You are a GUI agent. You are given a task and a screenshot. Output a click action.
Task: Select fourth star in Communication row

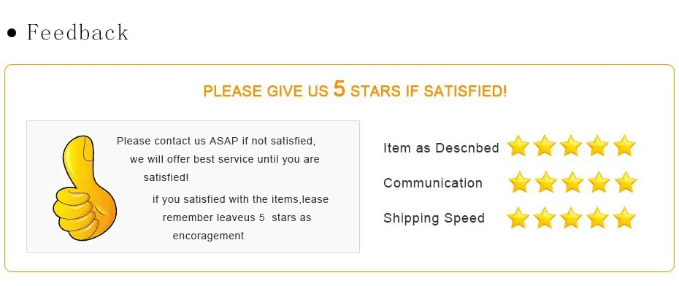pyautogui.click(x=599, y=182)
